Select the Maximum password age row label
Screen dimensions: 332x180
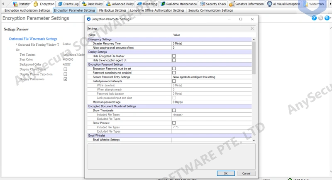pos(107,102)
